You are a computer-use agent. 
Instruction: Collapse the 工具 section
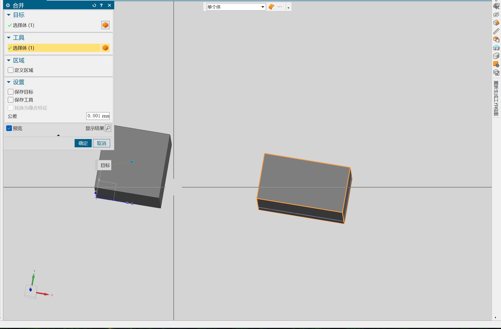pos(9,38)
